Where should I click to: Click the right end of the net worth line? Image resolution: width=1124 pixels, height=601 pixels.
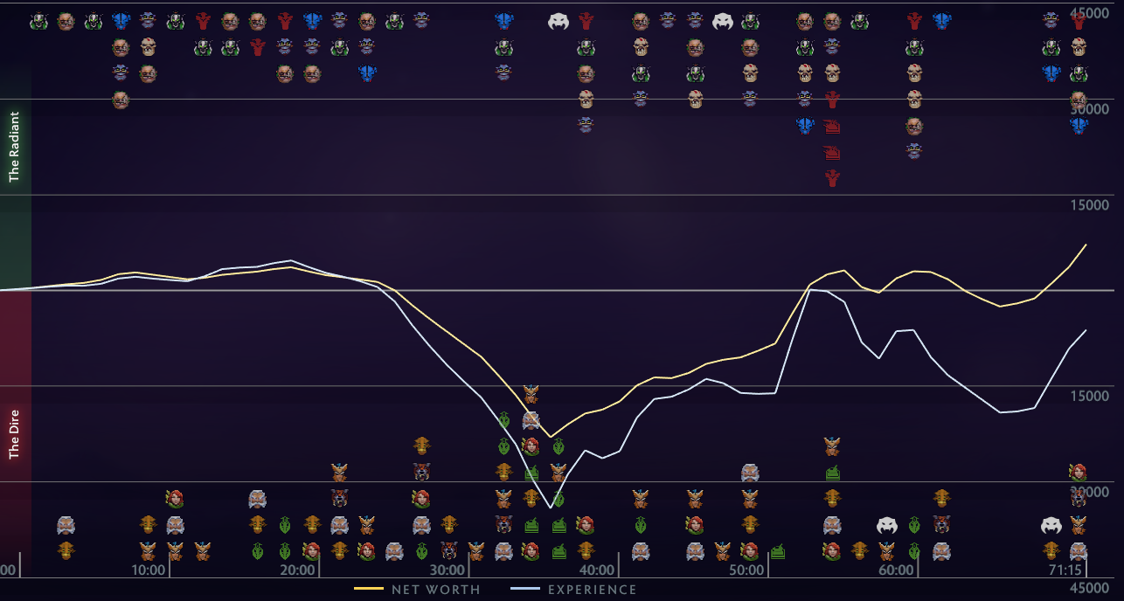point(1086,245)
